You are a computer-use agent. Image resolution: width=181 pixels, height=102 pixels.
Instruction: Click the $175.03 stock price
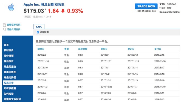[34, 11]
